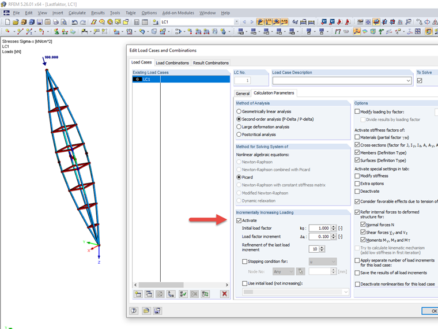Viewport: 438px width, 329px height.
Task: Expand the new node tool dropdown arrow
Action: coord(14,32)
